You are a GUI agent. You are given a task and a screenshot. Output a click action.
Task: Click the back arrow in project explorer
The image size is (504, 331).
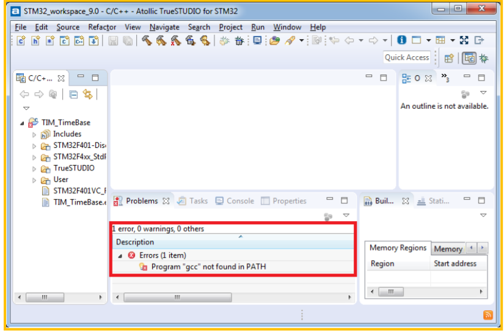pos(24,94)
